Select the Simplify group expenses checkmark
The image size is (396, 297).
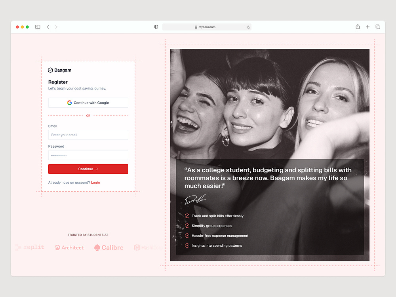187,226
